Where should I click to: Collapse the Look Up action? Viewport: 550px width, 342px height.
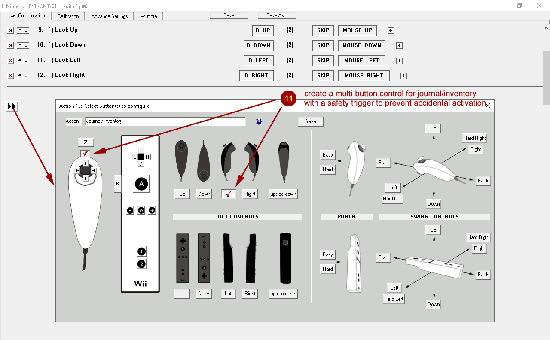pos(51,30)
